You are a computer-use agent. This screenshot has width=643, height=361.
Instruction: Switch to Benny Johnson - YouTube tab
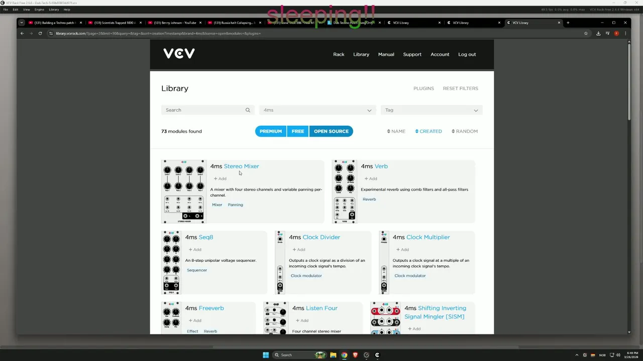click(x=175, y=23)
